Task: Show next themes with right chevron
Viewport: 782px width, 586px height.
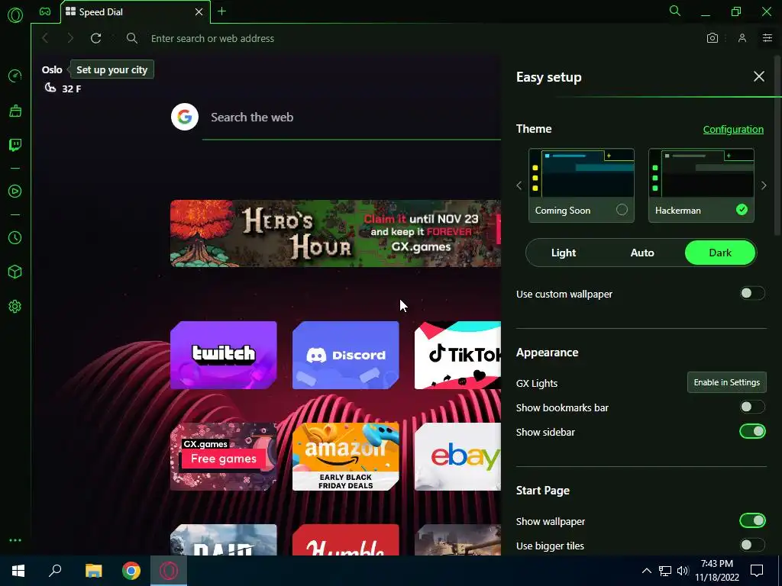Action: click(764, 185)
